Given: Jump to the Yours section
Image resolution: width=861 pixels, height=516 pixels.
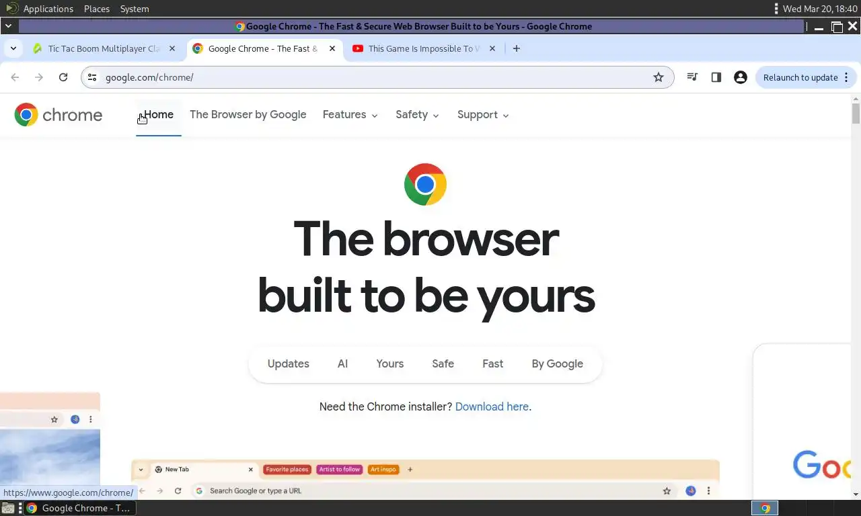Looking at the screenshot, I should (x=390, y=363).
